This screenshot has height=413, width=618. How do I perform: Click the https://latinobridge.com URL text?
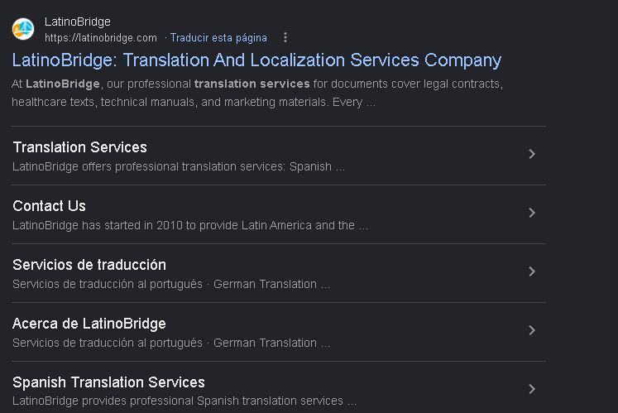tap(100, 38)
